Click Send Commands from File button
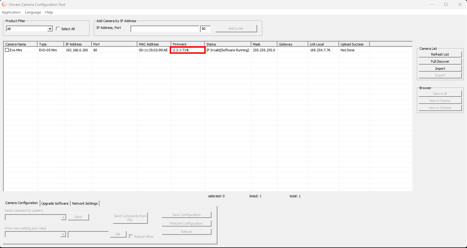Image resolution: width=467 pixels, height=248 pixels. [x=130, y=218]
